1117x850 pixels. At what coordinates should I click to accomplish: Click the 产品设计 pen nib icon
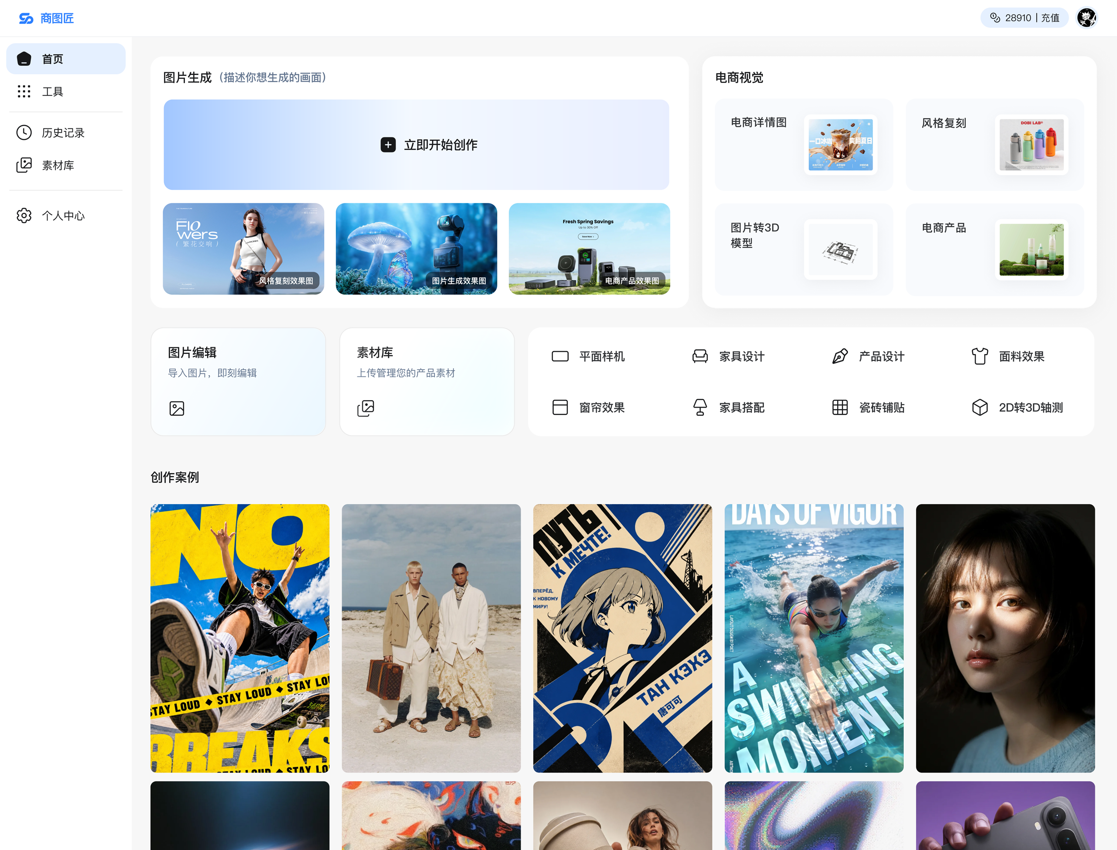(840, 356)
